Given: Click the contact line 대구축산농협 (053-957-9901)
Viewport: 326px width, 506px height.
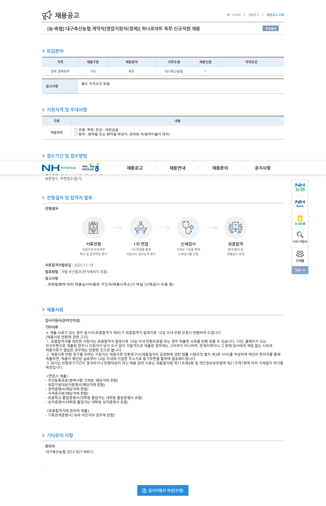Looking at the screenshot, I should [x=69, y=452].
